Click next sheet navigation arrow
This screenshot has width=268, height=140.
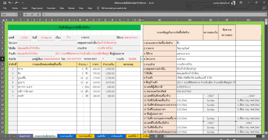[x=10, y=136]
